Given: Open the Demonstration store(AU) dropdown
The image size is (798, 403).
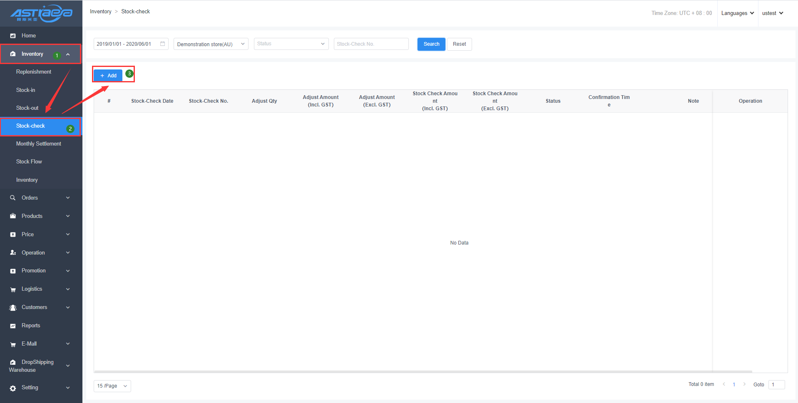Looking at the screenshot, I should pyautogui.click(x=211, y=44).
